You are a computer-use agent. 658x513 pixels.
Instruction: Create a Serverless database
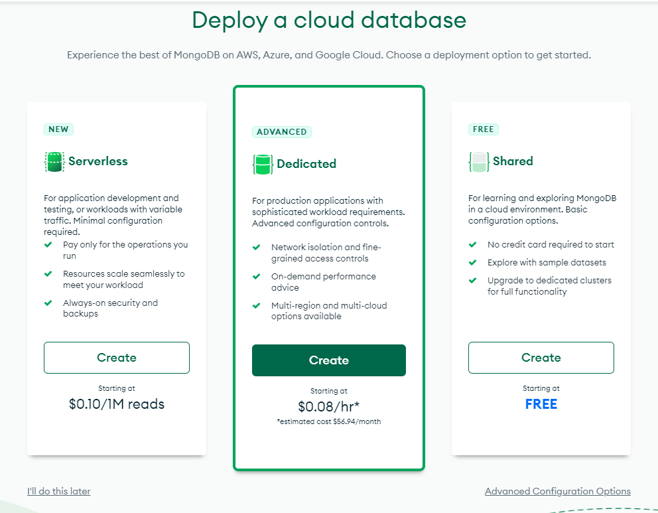pyautogui.click(x=117, y=358)
